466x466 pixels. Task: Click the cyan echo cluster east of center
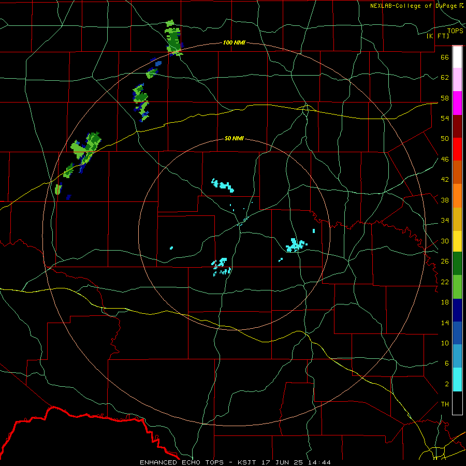[x=296, y=245]
